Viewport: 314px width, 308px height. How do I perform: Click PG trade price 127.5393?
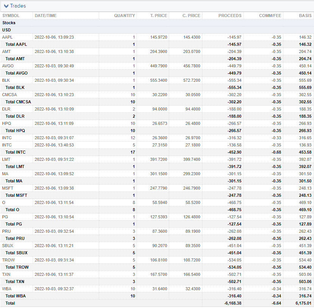pos(159,218)
